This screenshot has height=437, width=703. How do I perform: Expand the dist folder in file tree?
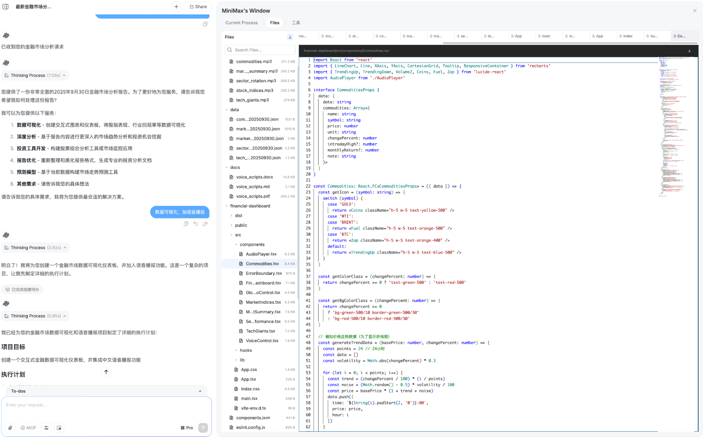[x=238, y=216]
